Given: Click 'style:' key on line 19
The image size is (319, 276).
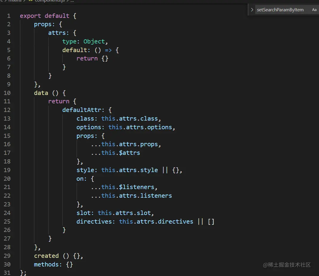Looking at the screenshot, I should [87, 170].
